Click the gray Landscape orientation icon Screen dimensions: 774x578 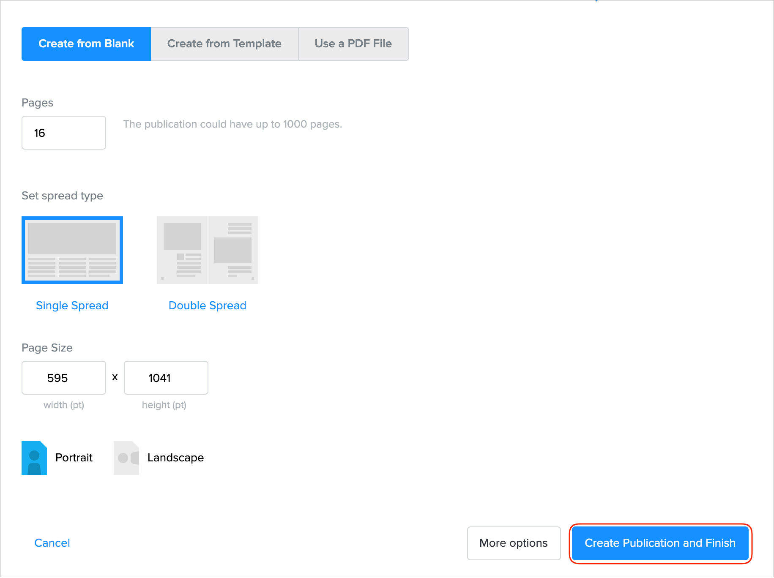126,458
